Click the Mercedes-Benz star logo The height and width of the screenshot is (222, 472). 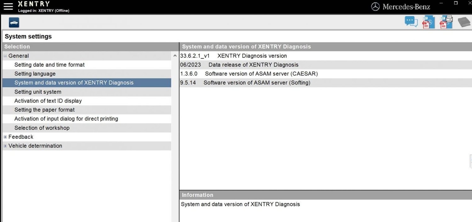(375, 7)
